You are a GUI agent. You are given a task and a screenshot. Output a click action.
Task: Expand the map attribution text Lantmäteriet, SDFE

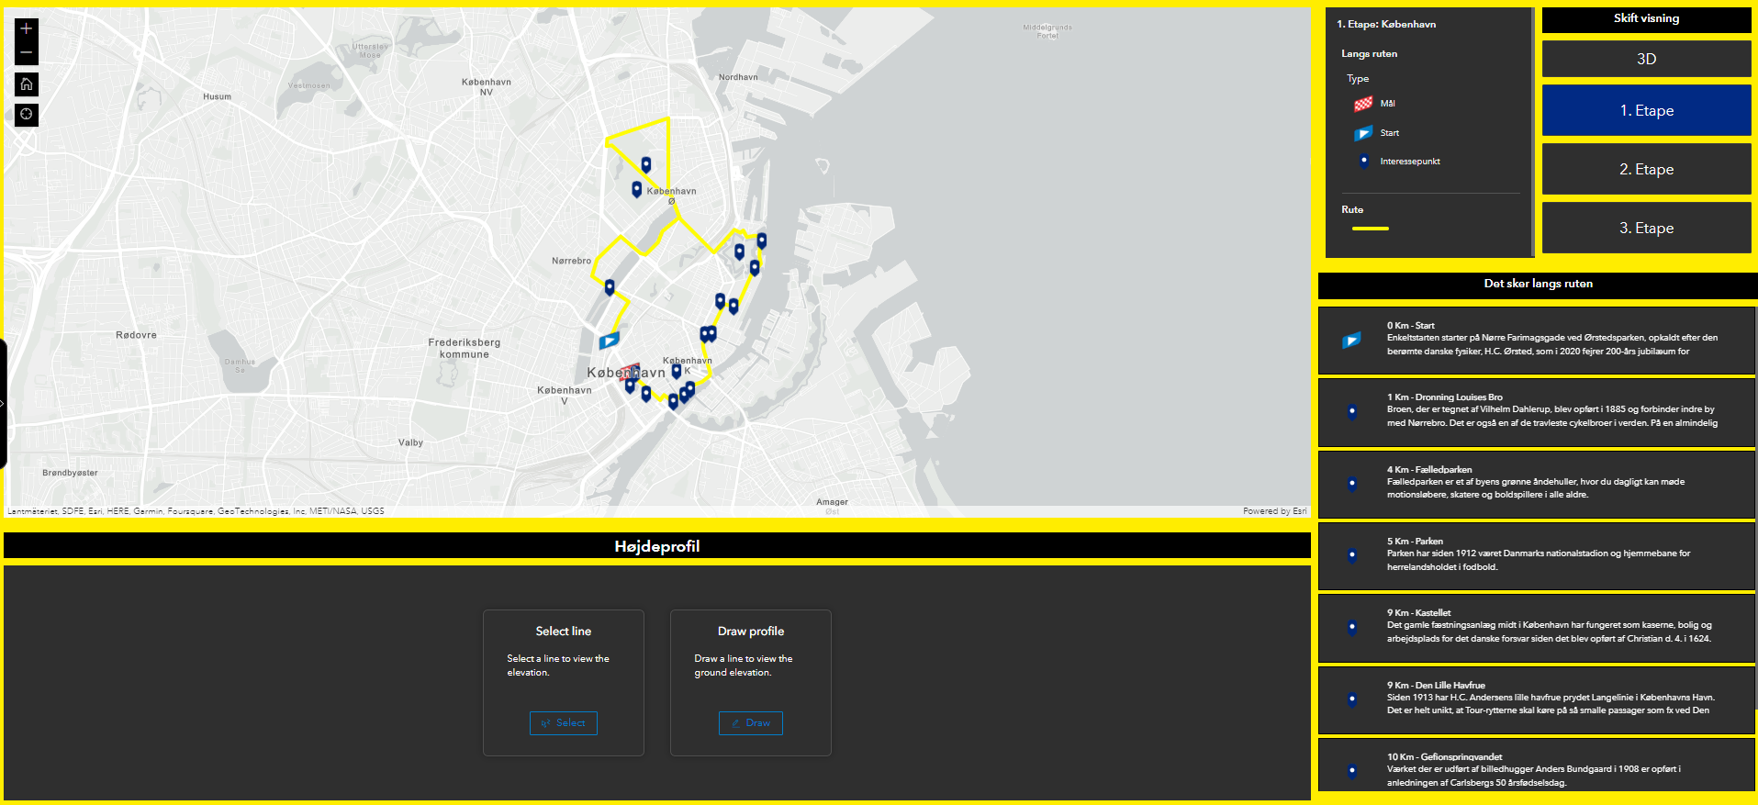pos(196,511)
